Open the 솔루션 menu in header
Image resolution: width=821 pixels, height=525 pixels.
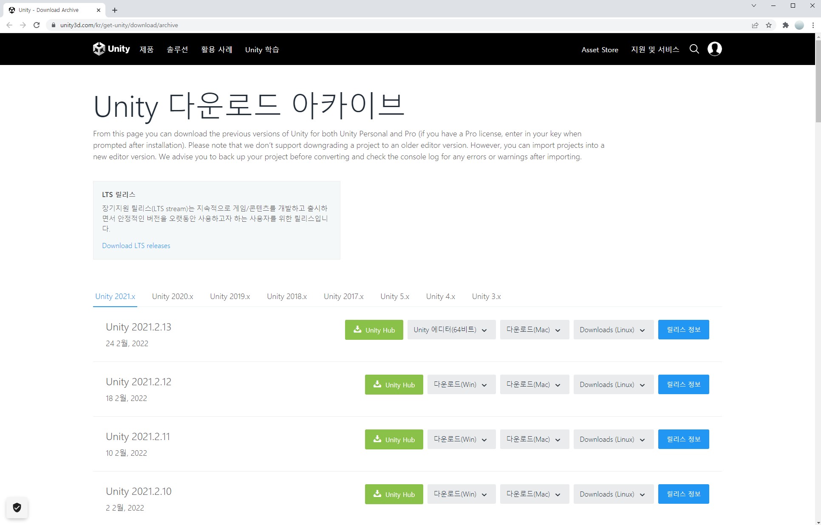tap(177, 49)
